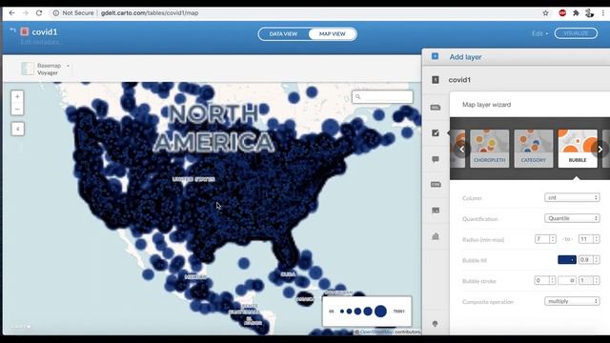
Task: Click the Radius (min-max) label
Action: pyautogui.click(x=483, y=239)
